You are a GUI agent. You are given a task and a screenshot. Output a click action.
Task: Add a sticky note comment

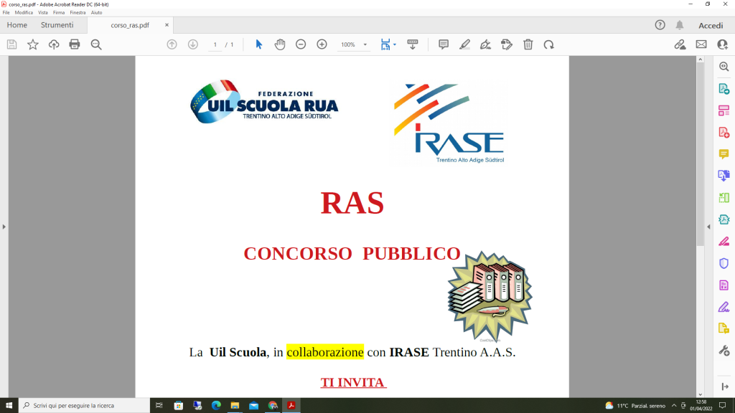click(x=444, y=44)
